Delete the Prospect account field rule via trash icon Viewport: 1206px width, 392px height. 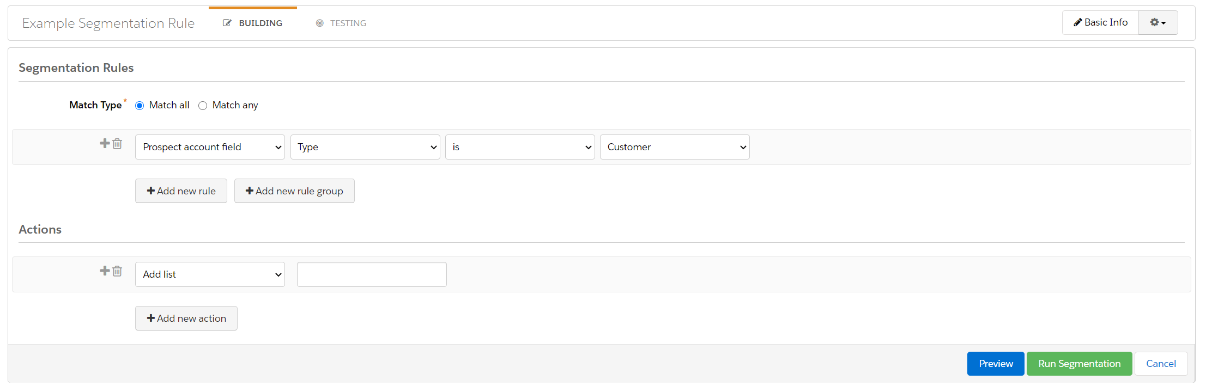pos(117,144)
